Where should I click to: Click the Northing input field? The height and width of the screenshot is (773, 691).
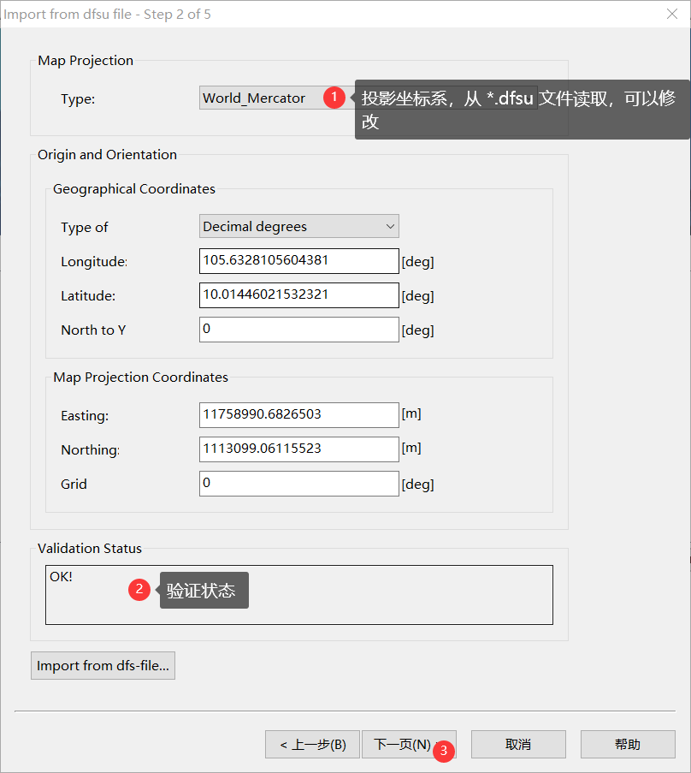(x=299, y=449)
